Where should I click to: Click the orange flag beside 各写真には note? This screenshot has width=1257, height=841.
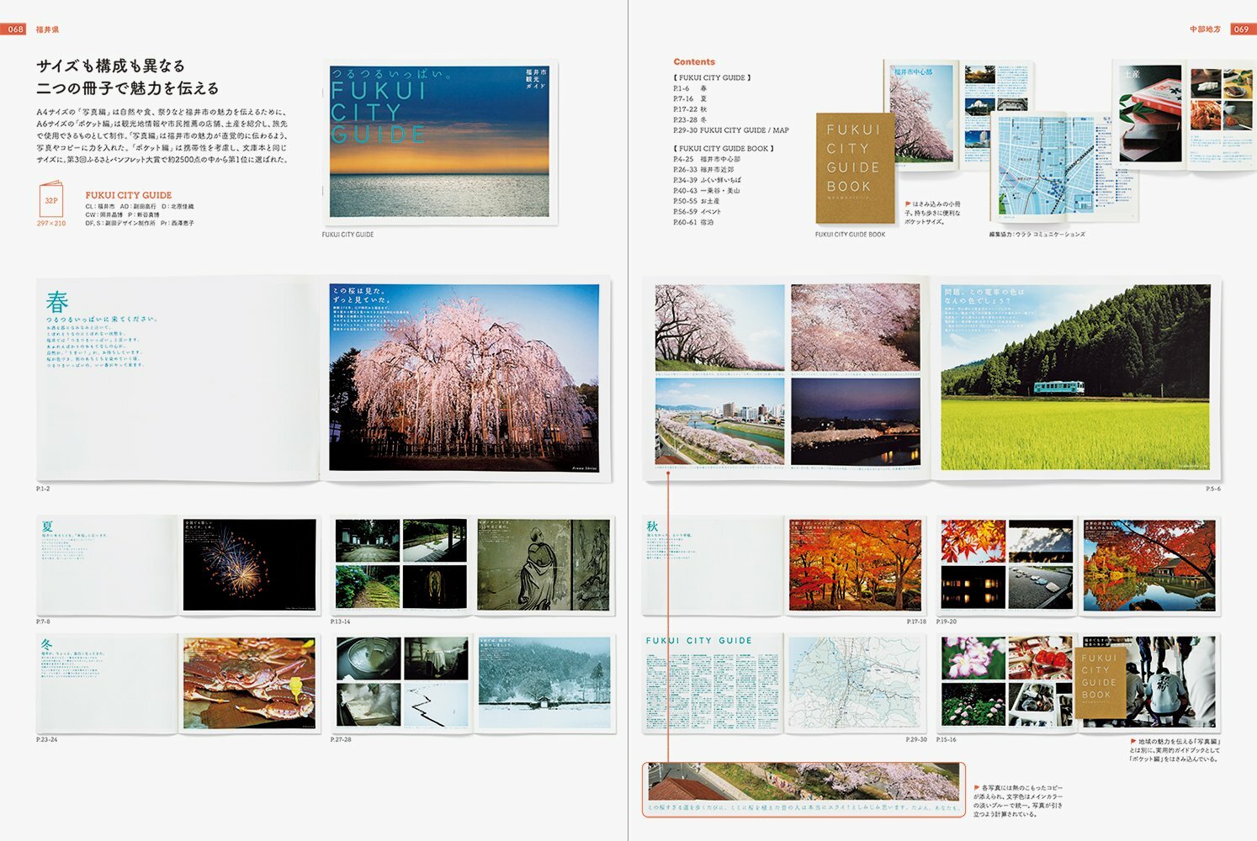pyautogui.click(x=977, y=788)
